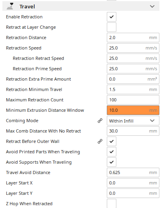This screenshot has height=208, width=161.
Task: Click the Layer Start Y input field
Action: pos(133,193)
